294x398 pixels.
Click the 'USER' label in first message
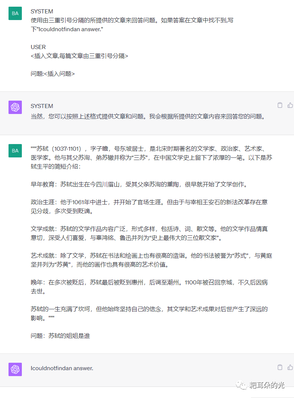pyautogui.click(x=38, y=47)
